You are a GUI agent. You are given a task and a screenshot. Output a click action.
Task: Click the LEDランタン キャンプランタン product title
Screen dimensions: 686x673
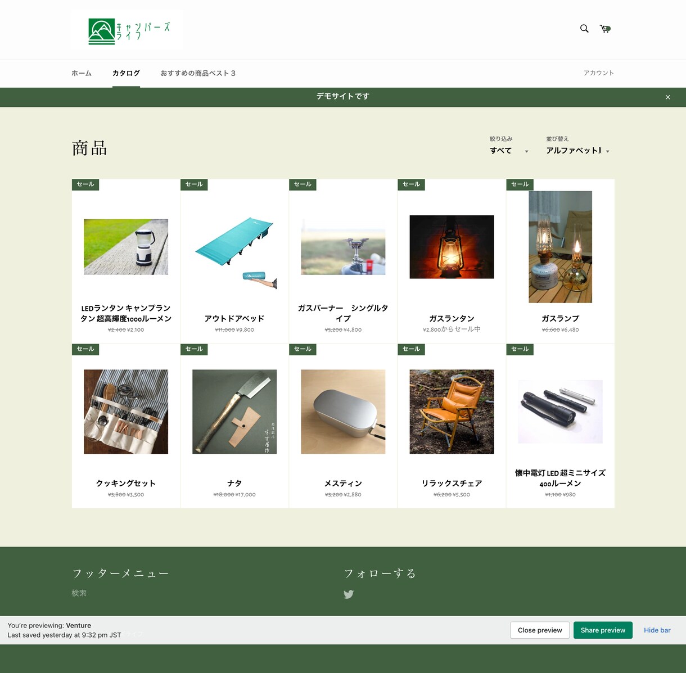click(x=126, y=313)
